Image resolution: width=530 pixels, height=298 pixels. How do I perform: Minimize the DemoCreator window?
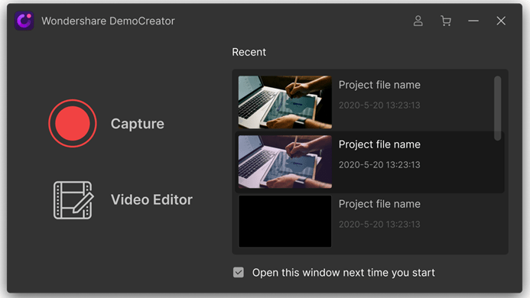coord(473,21)
